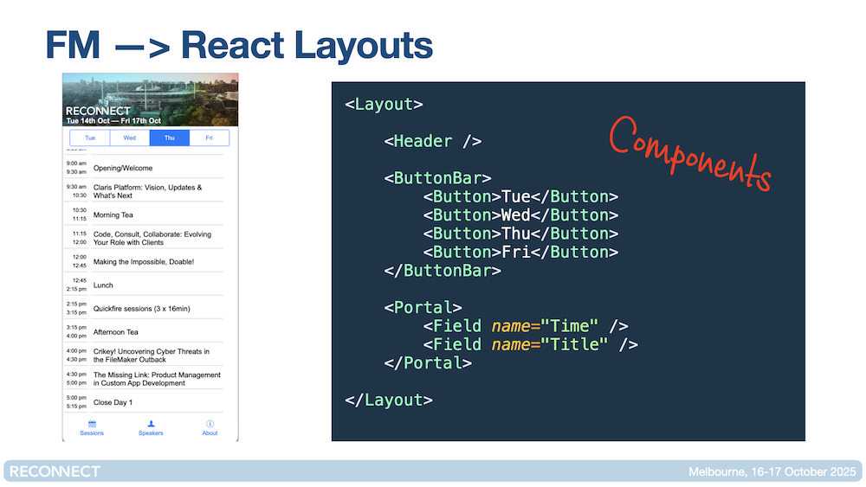Select the Wed day tab
866x487 pixels.
pos(130,138)
